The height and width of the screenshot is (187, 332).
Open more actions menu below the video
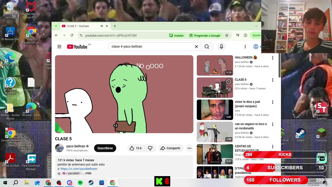(x=189, y=148)
